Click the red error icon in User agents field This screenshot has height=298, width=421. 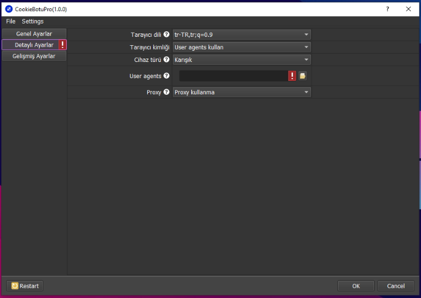292,76
